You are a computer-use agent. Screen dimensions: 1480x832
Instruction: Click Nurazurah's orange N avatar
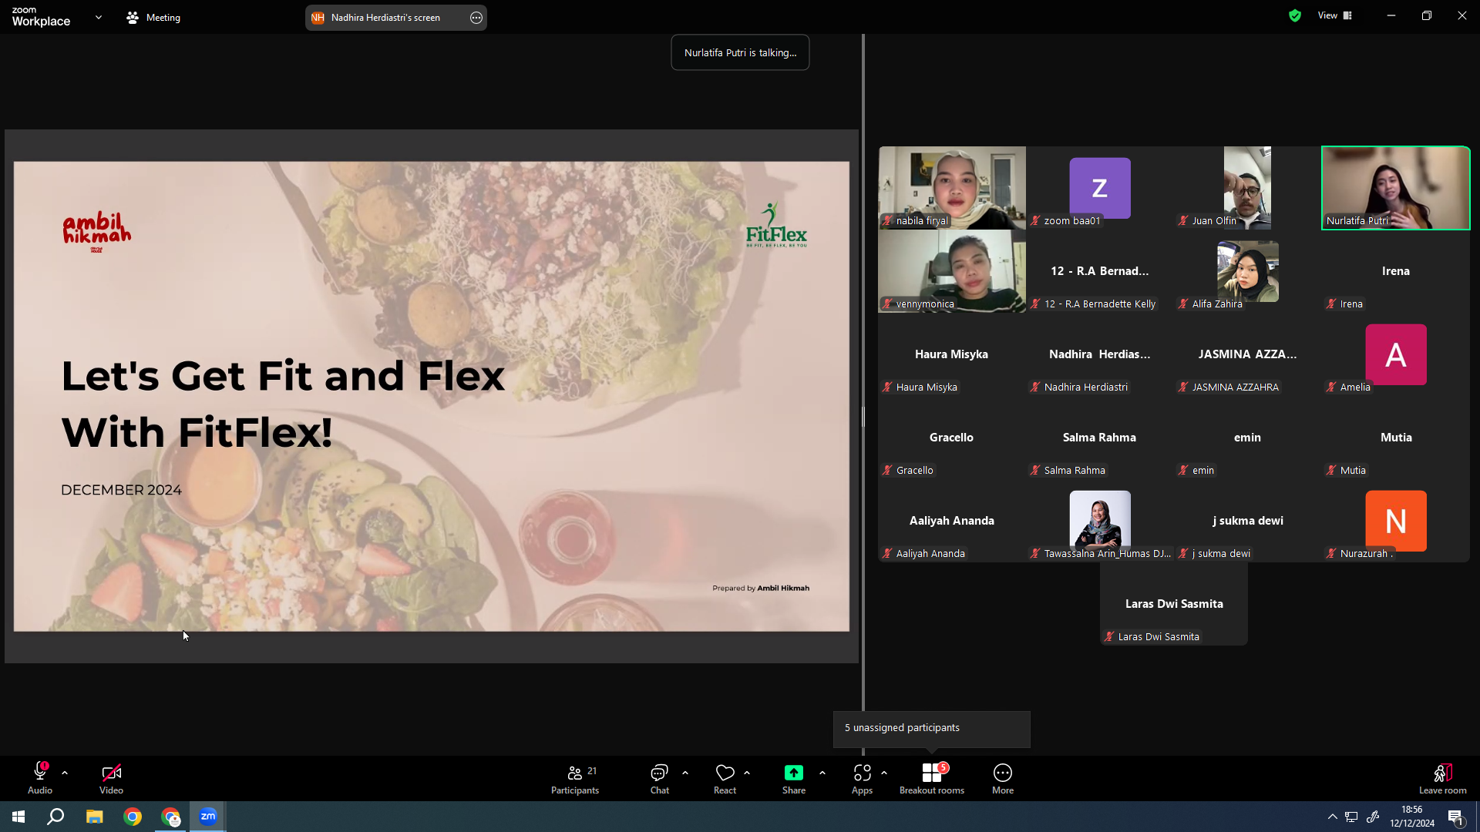pos(1396,521)
